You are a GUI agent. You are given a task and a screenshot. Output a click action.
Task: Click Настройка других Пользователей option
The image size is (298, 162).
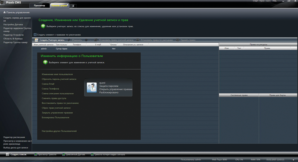click(59, 131)
